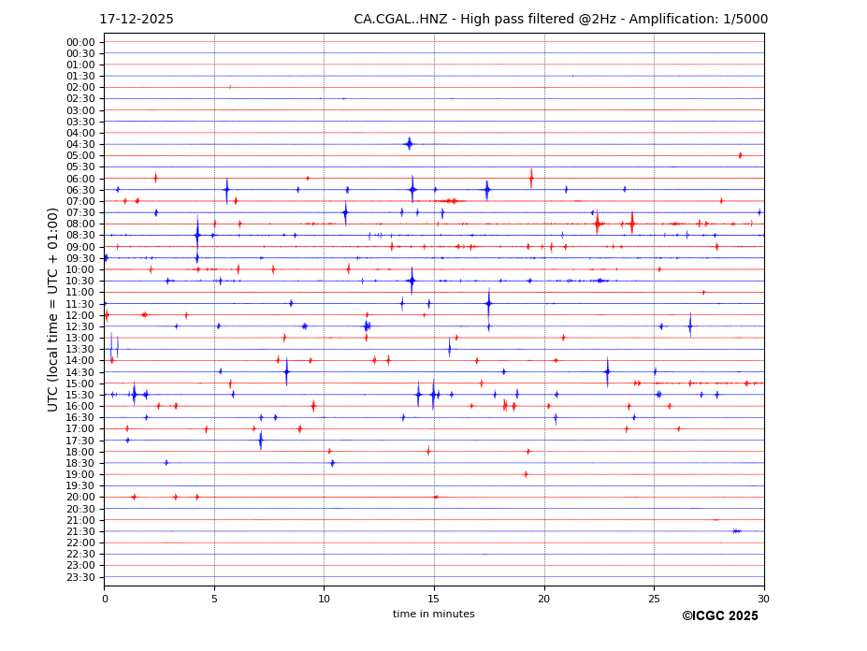Click the ©ICGC 2025 copyright text
The height and width of the screenshot is (651, 867).
[x=719, y=615]
